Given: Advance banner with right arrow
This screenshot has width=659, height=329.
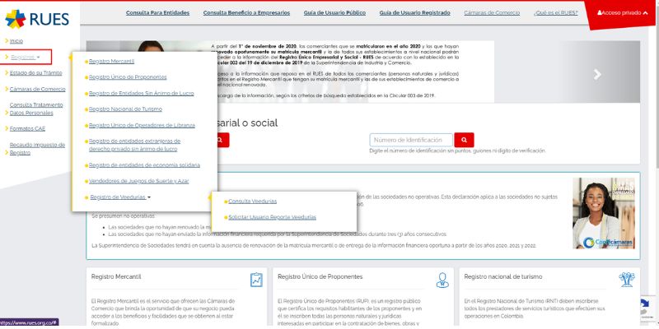Looking at the screenshot, I should tap(597, 75).
